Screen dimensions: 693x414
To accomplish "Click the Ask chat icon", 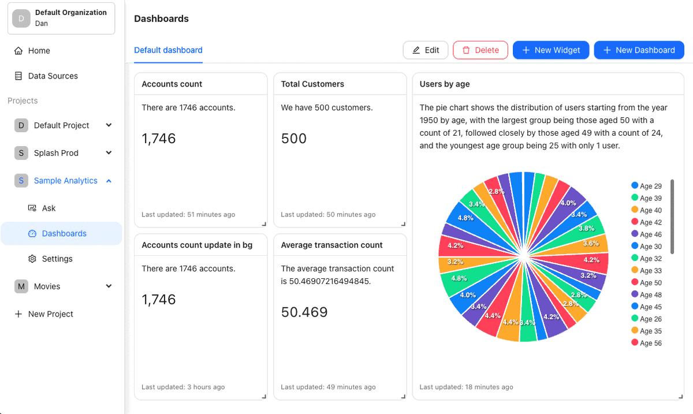I will 32,208.
